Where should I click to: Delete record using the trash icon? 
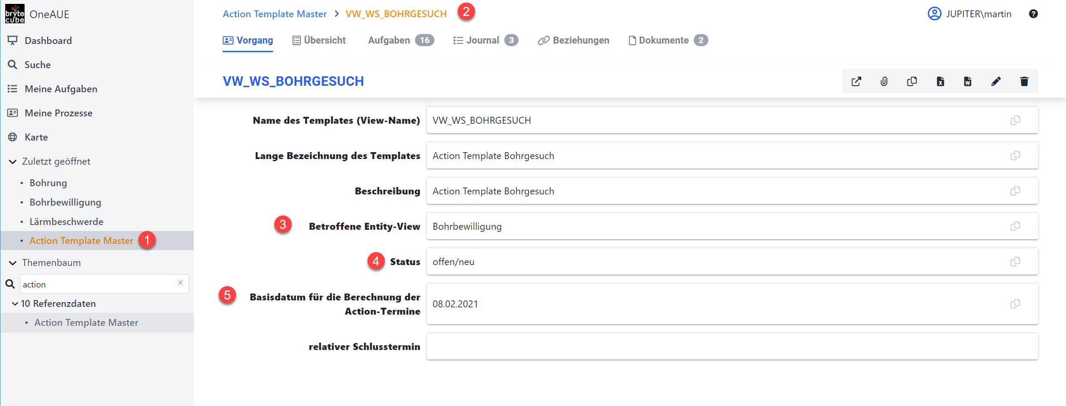point(1024,81)
